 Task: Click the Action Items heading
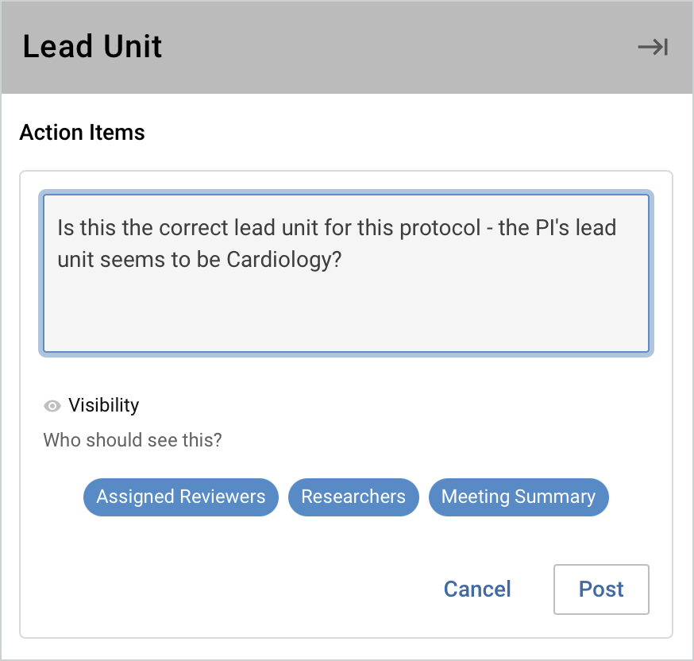(x=83, y=133)
